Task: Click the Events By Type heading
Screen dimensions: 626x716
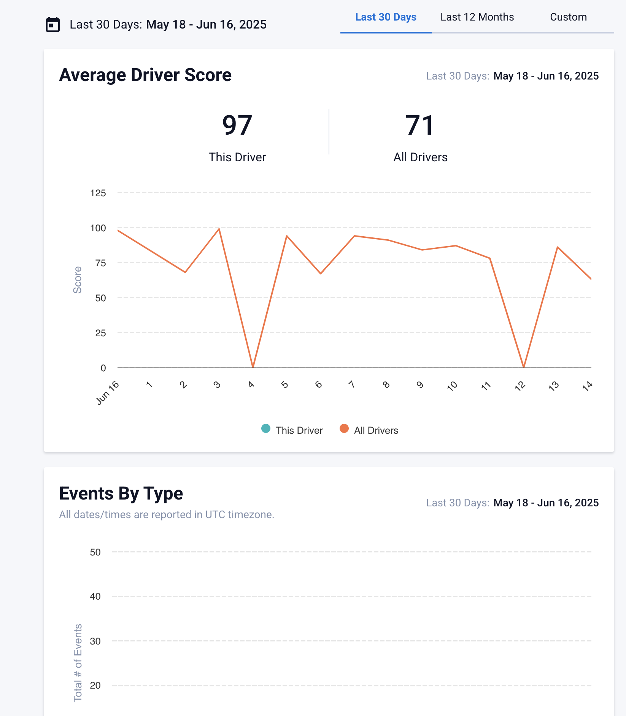Action: [x=121, y=493]
